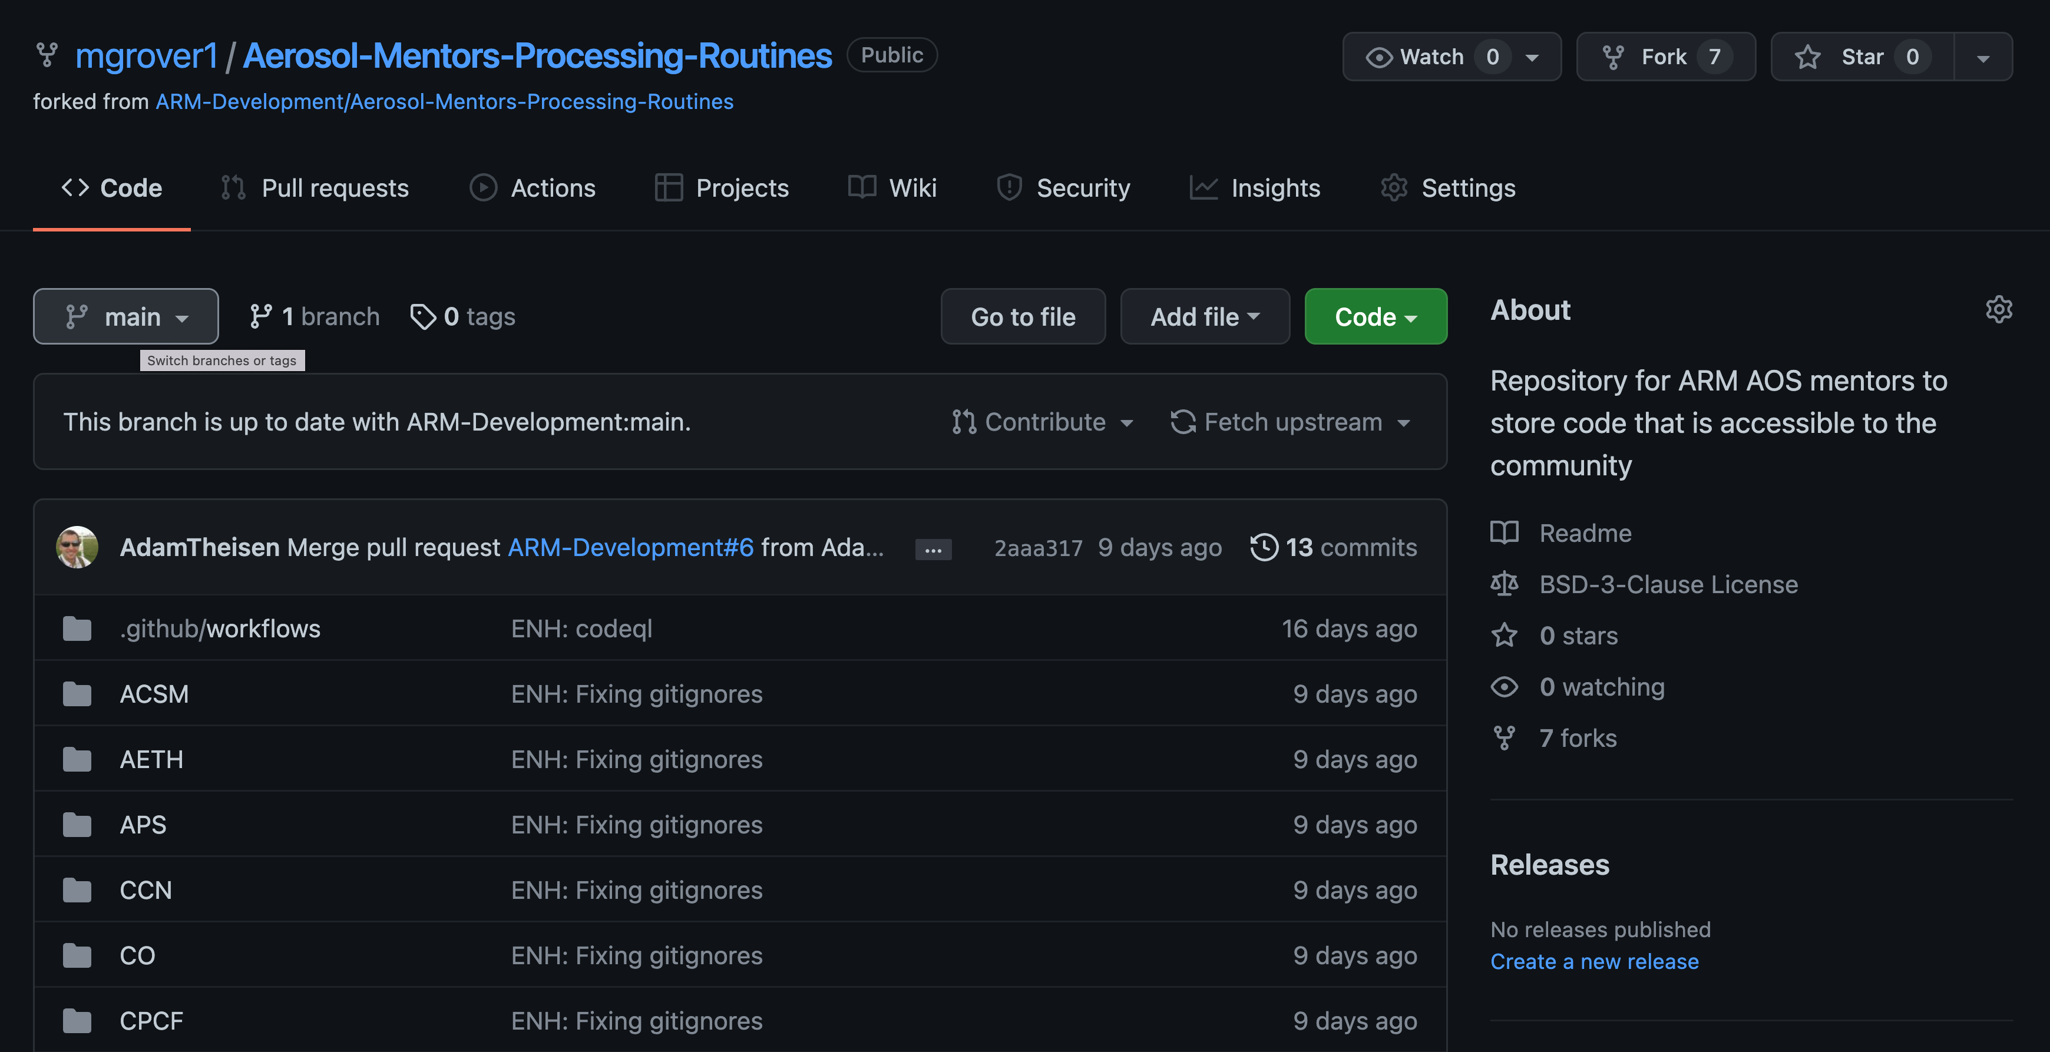Click the AdamTheisen avatar image
Image resolution: width=2050 pixels, height=1052 pixels.
[77, 547]
